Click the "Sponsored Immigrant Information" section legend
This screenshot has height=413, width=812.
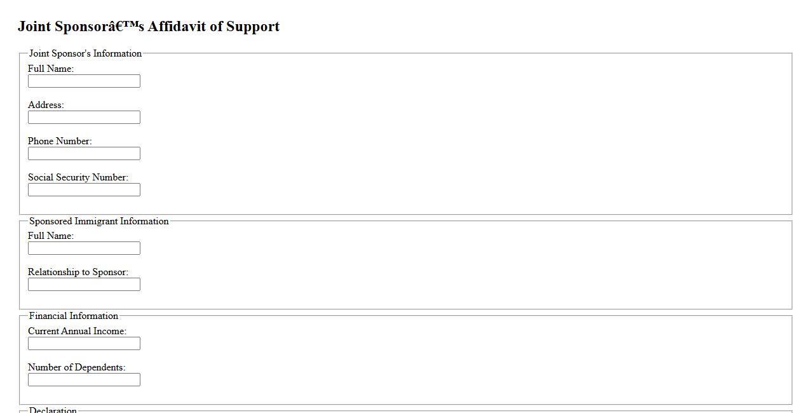(98, 221)
